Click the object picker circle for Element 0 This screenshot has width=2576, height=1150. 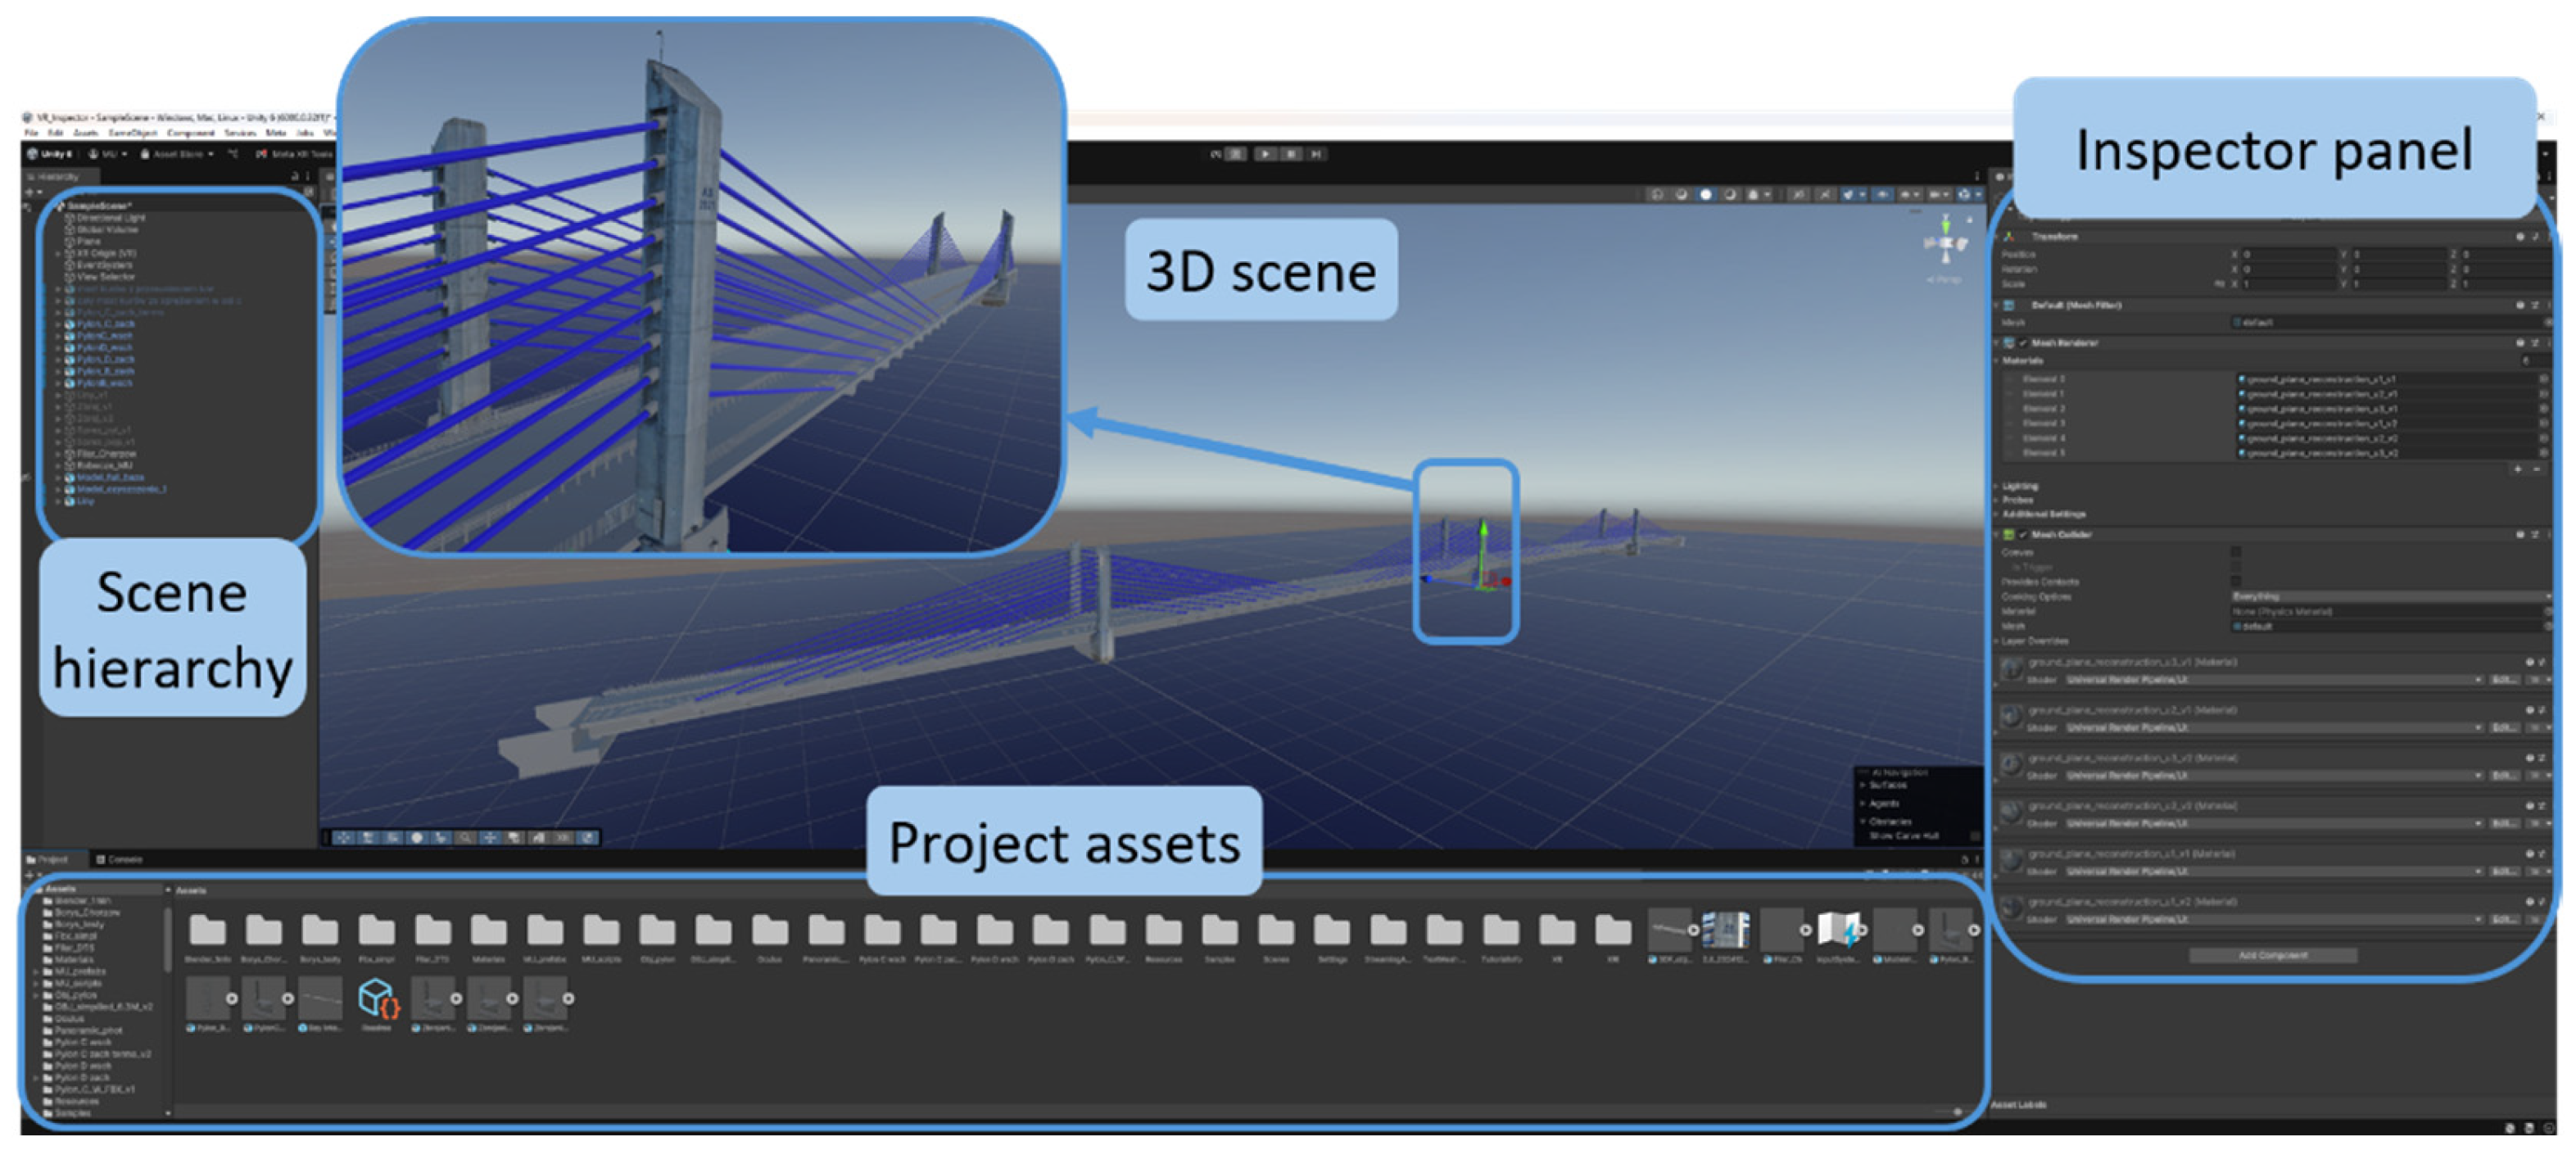click(x=2544, y=379)
